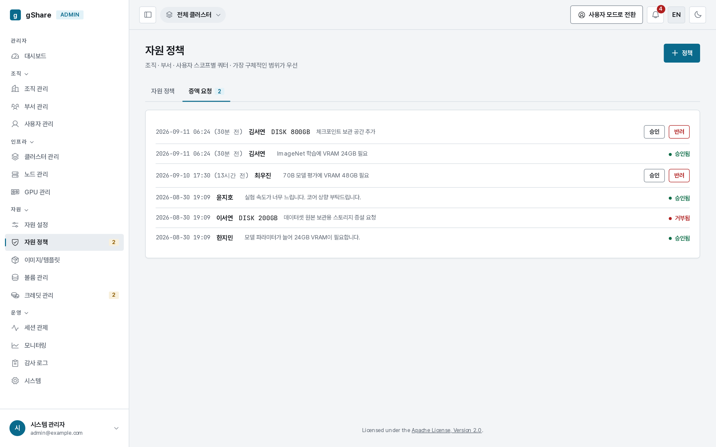The image size is (716, 447).
Task: Click 사용자 모드로 전환 button
Action: point(606,15)
